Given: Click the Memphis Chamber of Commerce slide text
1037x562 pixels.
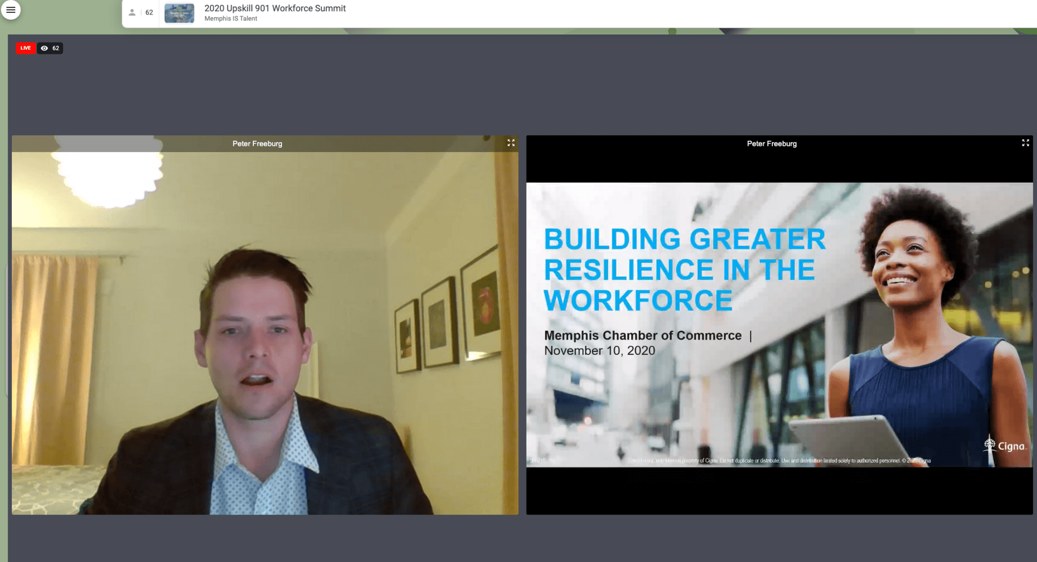Looking at the screenshot, I should (x=643, y=335).
